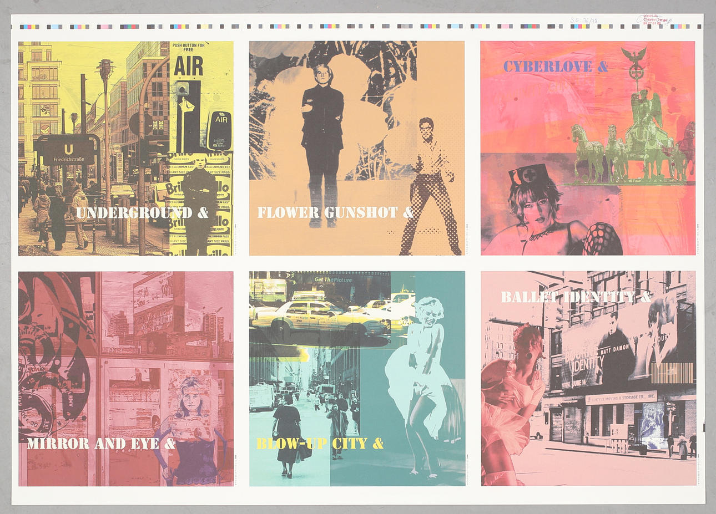Click the BALLET IDENTITY & heading
Image resolution: width=716 pixels, height=514 pixels.
(576, 297)
